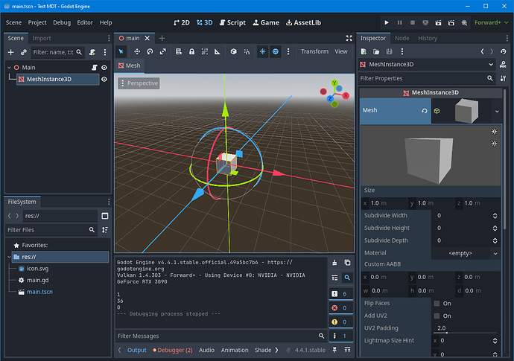
Task: Pause the running project
Action: [x=399, y=22]
